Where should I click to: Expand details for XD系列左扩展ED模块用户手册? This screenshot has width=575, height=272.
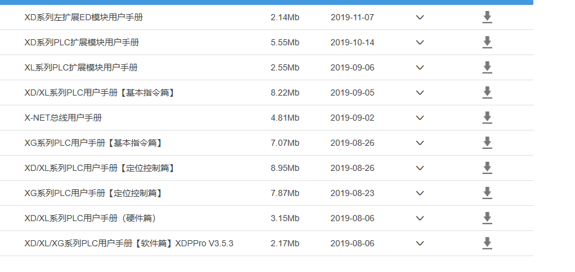[420, 17]
